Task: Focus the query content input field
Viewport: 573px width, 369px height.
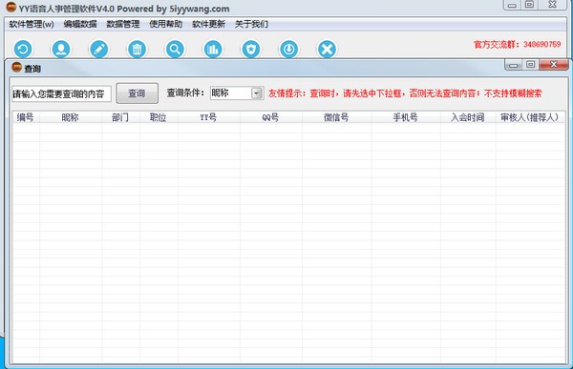Action: [61, 94]
